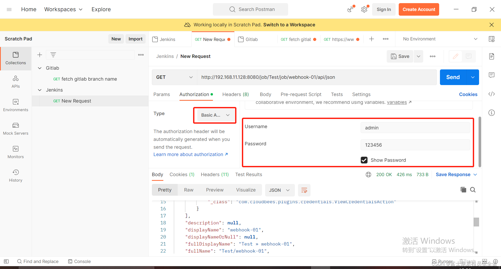This screenshot has height=269, width=501.
Task: Open the Settings request tab
Action: pos(361,94)
